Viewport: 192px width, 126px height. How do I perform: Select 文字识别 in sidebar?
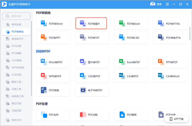pyautogui.click(x=16, y=75)
